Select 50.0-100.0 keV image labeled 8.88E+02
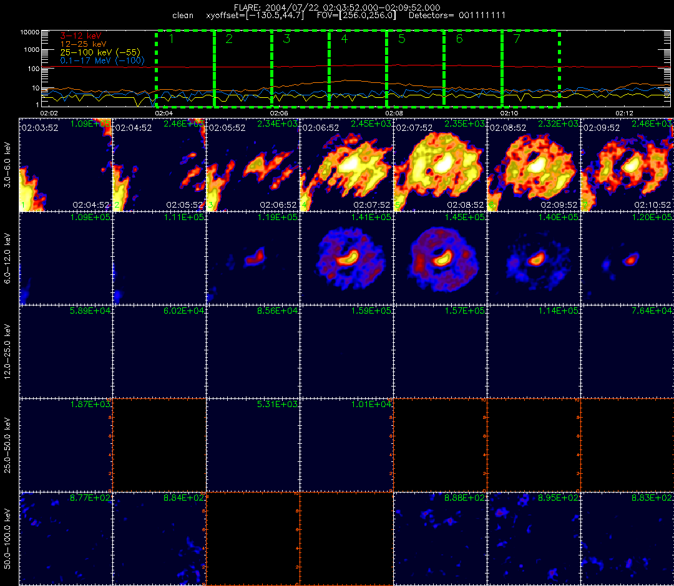 pos(440,539)
